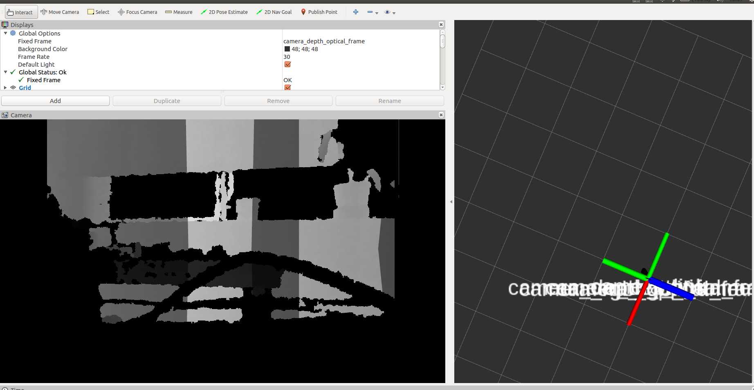Set a 2D Nav Goal
The image size is (754, 390).
click(274, 12)
